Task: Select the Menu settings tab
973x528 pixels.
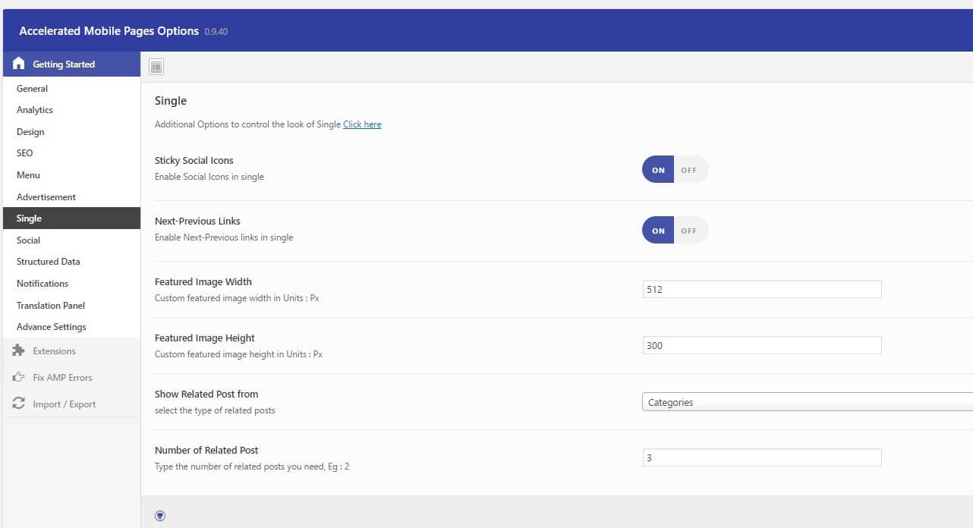Action: click(71, 175)
